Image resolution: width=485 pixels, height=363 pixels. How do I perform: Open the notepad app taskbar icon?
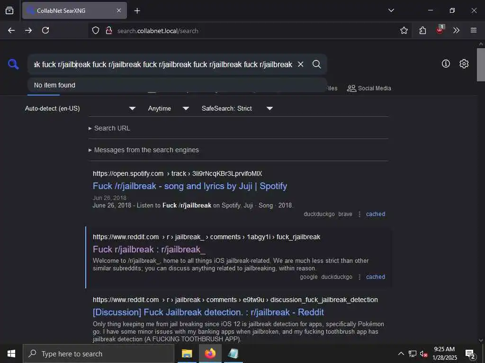point(233,354)
